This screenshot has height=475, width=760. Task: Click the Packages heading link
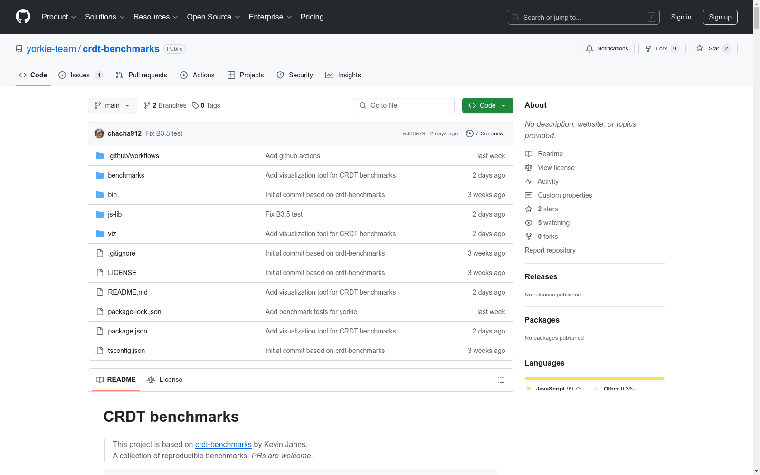click(542, 320)
